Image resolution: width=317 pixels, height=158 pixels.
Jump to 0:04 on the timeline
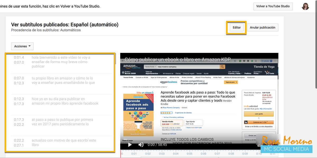pyautogui.click(x=176, y=154)
